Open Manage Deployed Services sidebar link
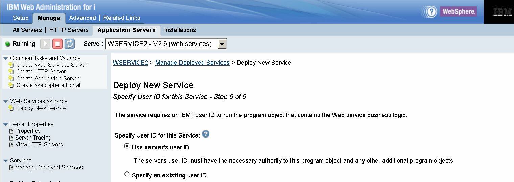This screenshot has width=514, height=182. coord(49,167)
